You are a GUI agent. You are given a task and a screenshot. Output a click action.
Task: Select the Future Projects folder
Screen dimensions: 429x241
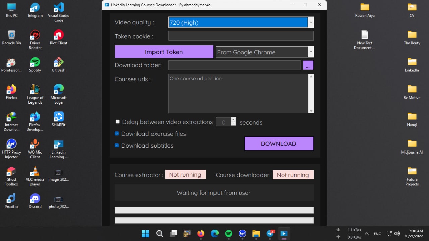(412, 176)
